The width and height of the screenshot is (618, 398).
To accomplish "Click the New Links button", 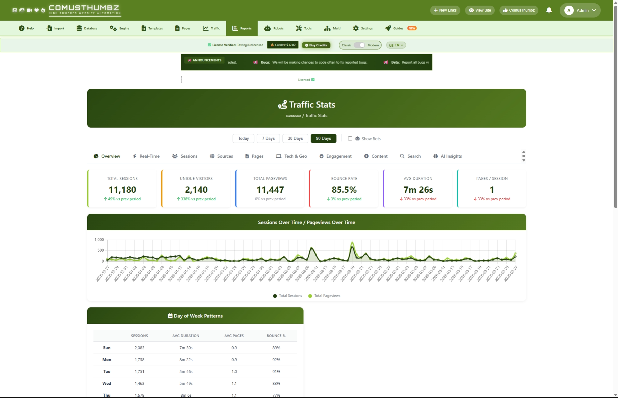I will click(x=445, y=10).
